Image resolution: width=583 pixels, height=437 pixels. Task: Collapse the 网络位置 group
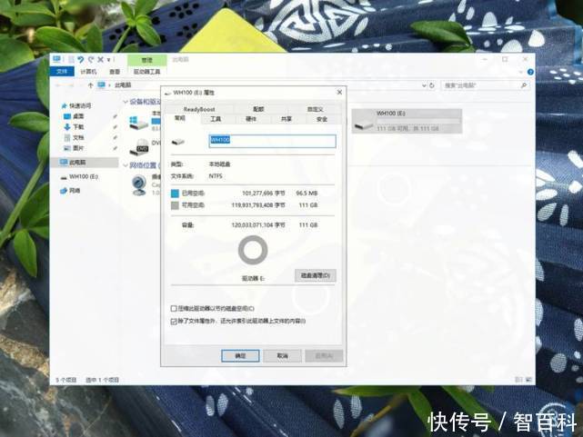[126, 165]
